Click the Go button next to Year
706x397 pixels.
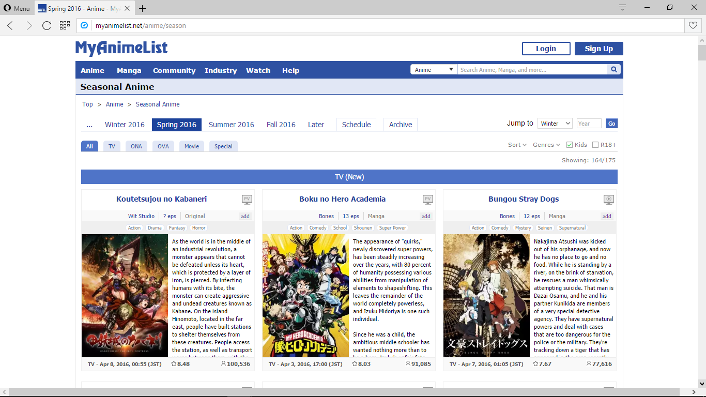pos(611,124)
